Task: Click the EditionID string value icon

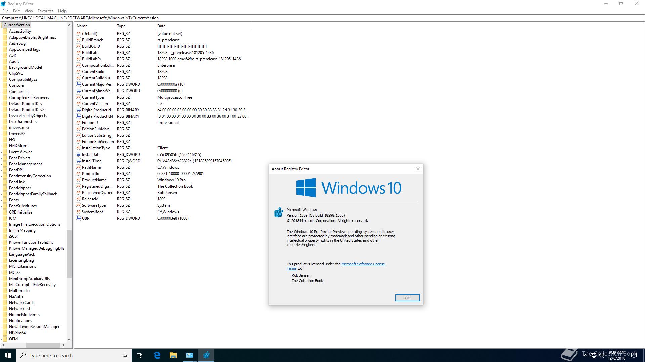Action: click(x=79, y=122)
